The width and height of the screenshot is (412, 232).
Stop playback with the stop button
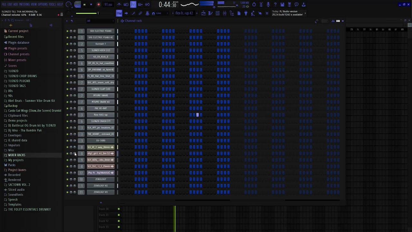point(91,5)
